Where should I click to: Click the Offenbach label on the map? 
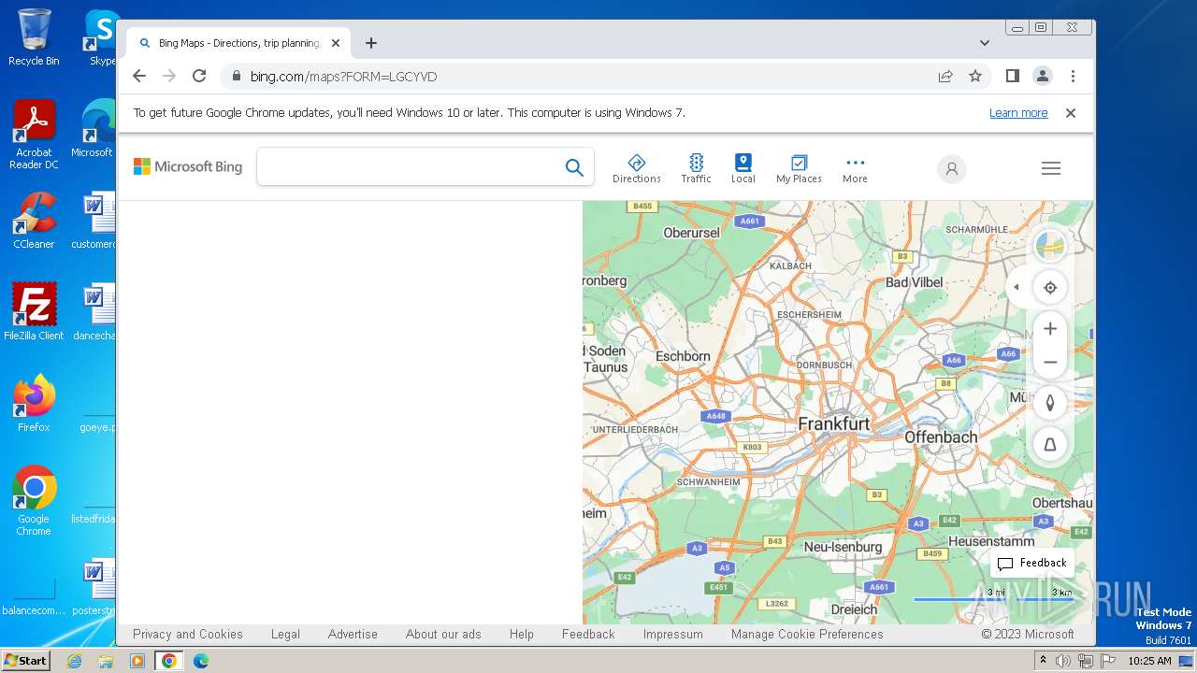(x=941, y=437)
